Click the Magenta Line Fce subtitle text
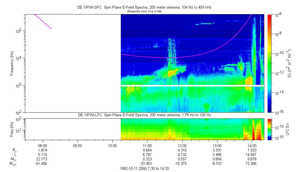The height and width of the screenshot is (172, 300). click(144, 11)
